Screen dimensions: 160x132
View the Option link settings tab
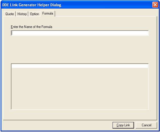[x=35, y=14]
